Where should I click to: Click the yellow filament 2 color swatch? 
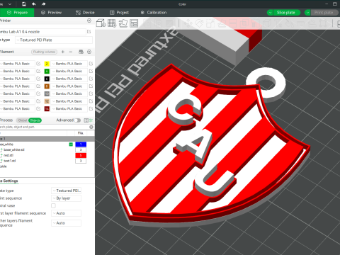(x=47, y=64)
